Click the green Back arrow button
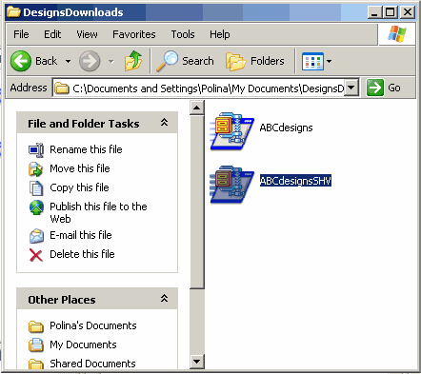This screenshot has height=374, width=421. click(x=21, y=61)
